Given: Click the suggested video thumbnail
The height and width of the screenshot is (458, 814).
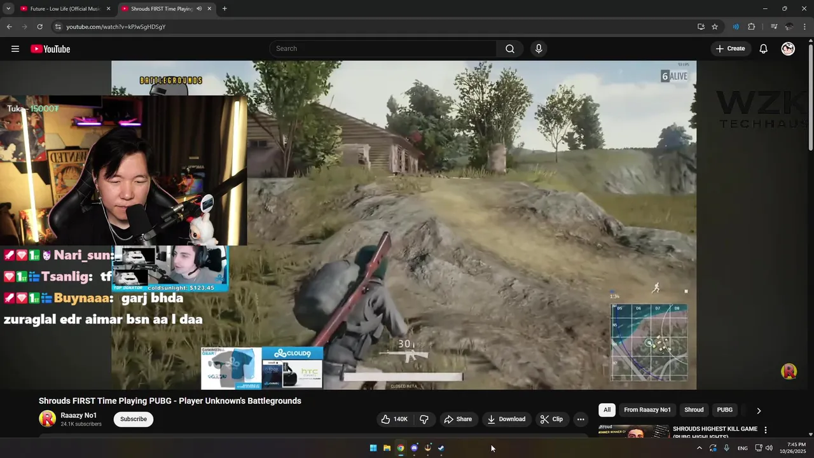Looking at the screenshot, I should [633, 432].
